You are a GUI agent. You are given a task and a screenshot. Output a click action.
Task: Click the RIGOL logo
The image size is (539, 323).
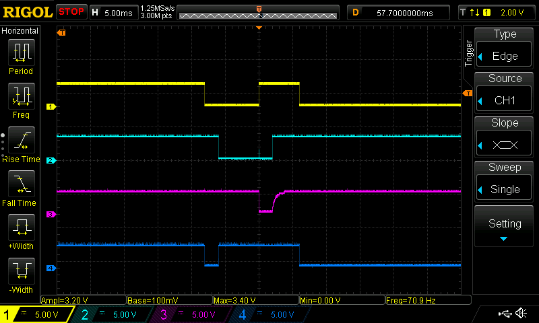pos(28,12)
